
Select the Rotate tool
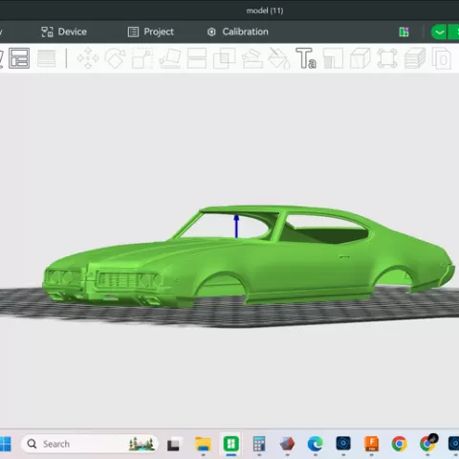pos(115,58)
